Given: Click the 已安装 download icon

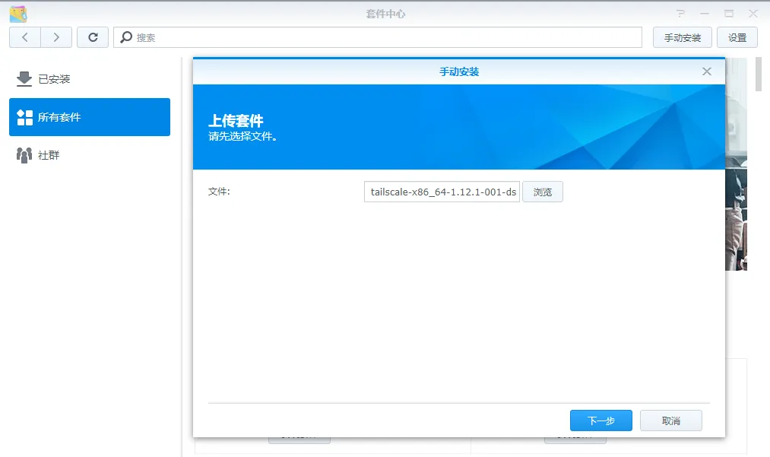Looking at the screenshot, I should 24,79.
